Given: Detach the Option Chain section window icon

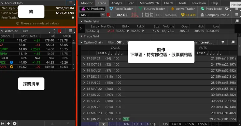Looking at the screenshot, I should 233,43.
